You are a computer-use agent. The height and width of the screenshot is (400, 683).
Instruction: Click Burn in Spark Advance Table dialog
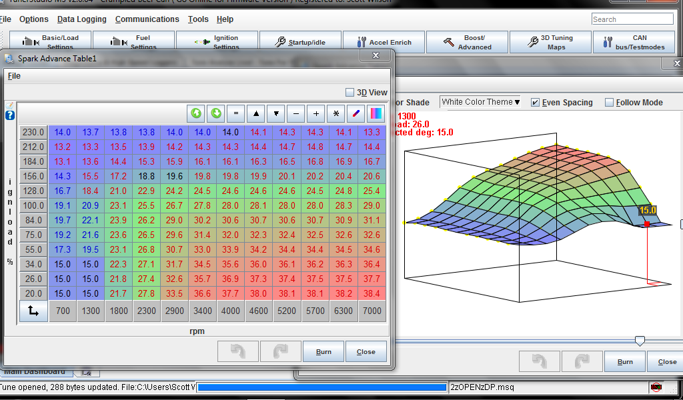[323, 352]
